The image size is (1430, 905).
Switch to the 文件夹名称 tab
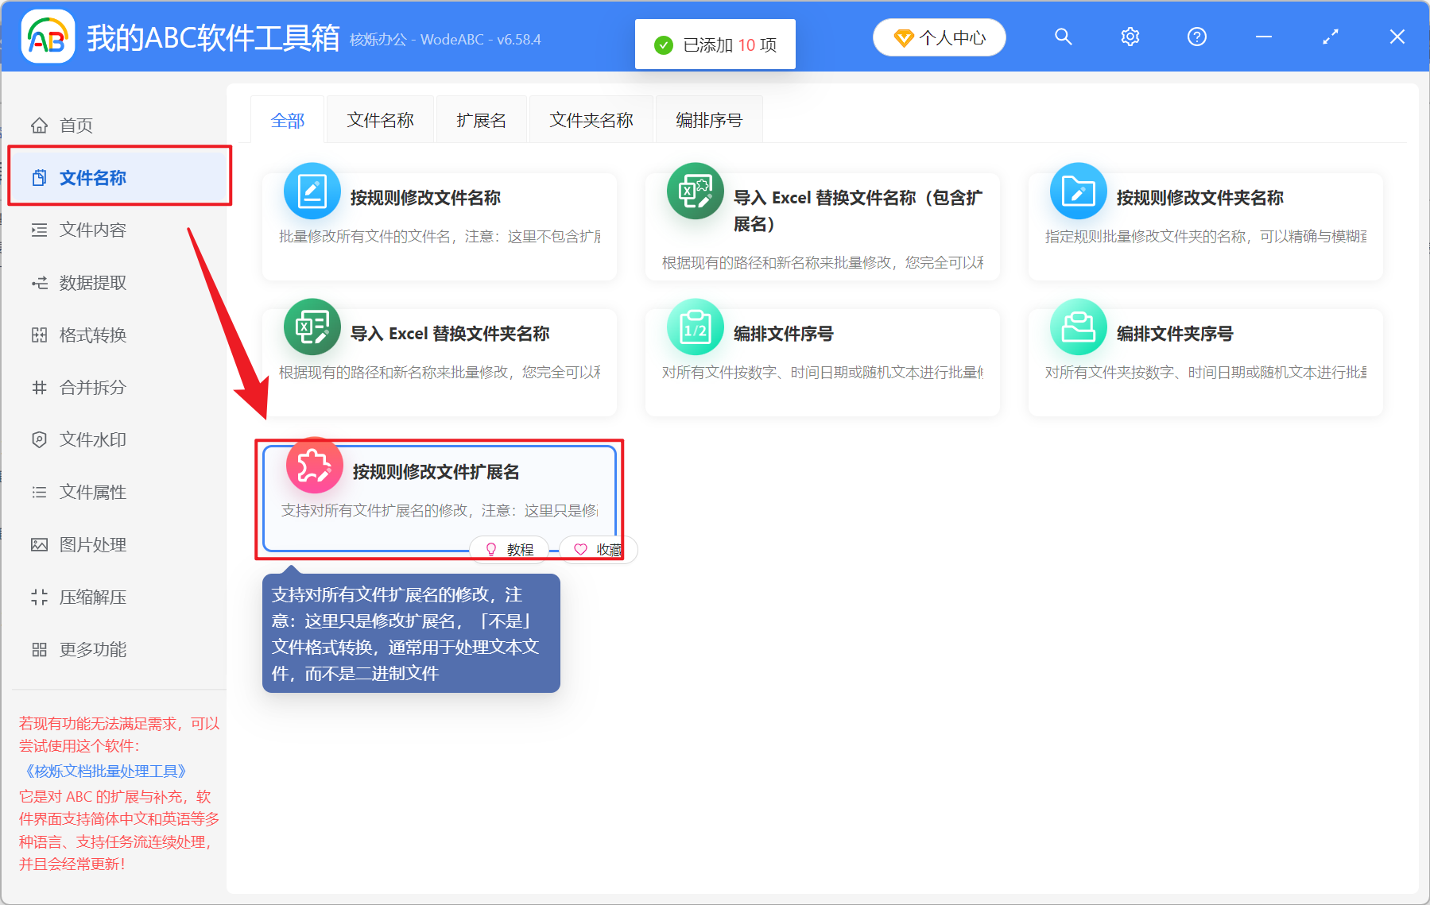pos(591,120)
